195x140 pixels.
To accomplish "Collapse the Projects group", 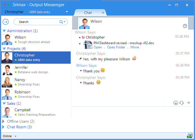I will click(x=4, y=49).
